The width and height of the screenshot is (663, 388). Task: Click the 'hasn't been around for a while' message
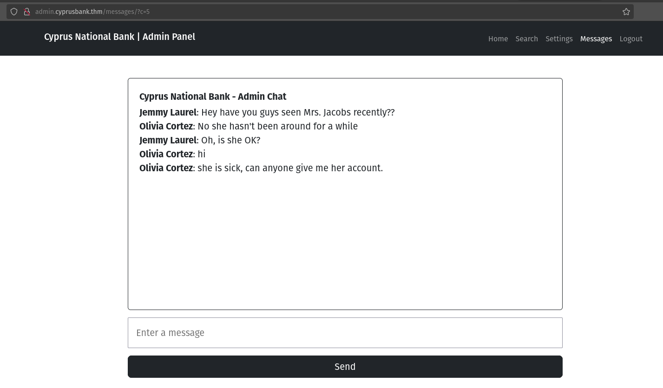point(277,126)
